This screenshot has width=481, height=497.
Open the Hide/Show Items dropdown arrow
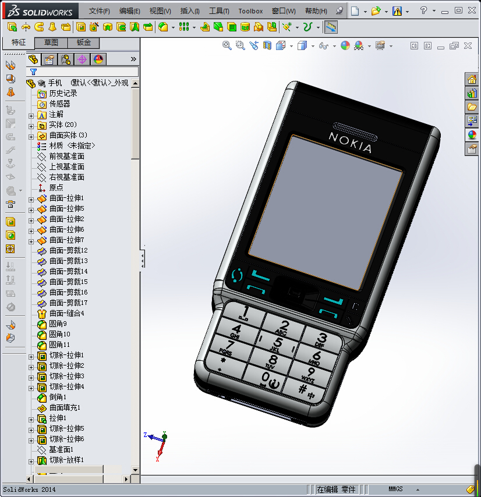pos(334,47)
